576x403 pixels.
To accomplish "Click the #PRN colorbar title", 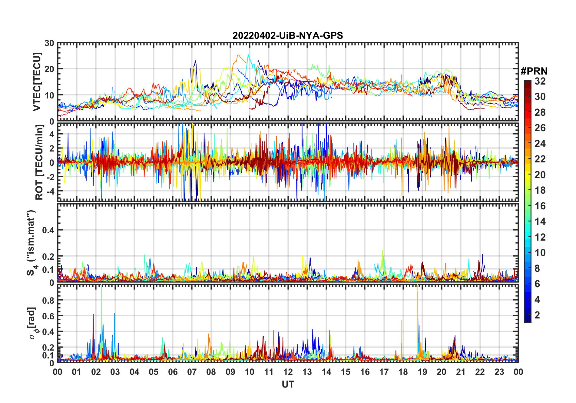I will pos(534,71).
